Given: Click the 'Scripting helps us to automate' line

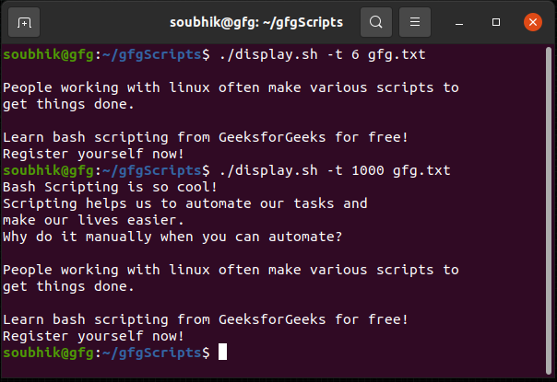Looking at the screenshot, I should (x=184, y=203).
